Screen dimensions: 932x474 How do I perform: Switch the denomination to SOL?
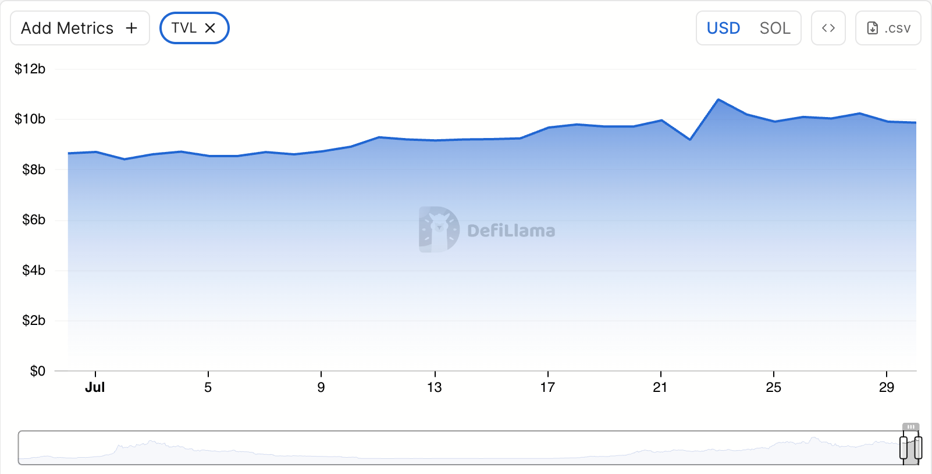tap(774, 28)
